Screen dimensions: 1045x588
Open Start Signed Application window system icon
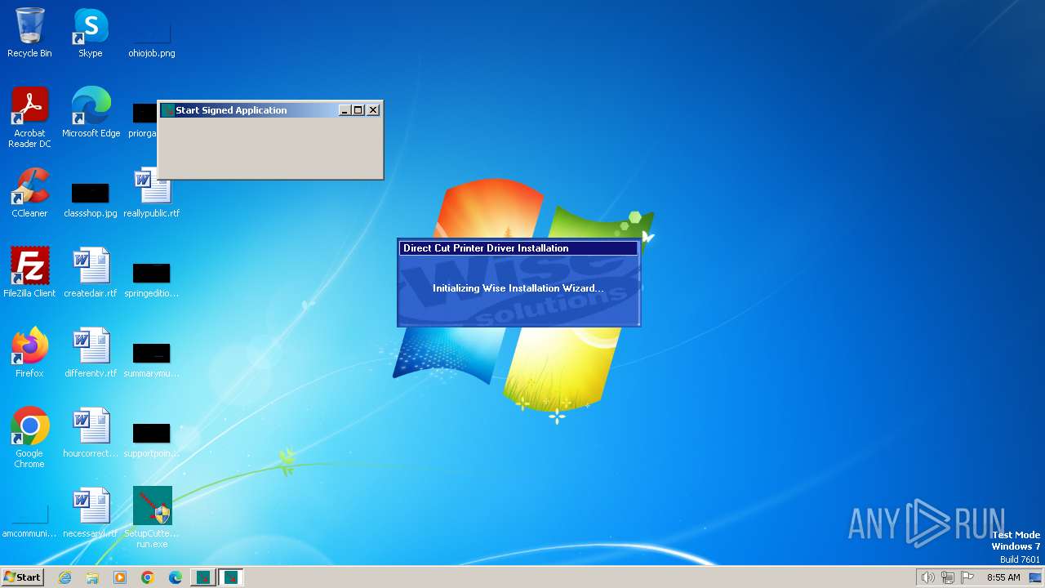168,110
